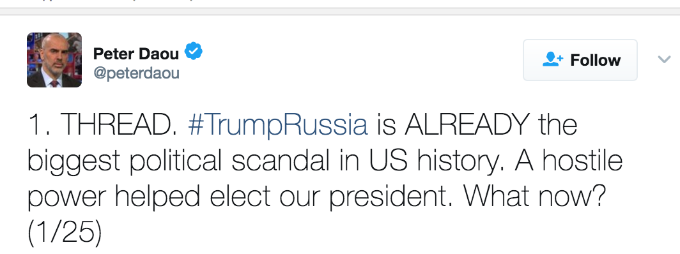
Task: Click the word 'Follow' label on button
Action: [x=596, y=60]
